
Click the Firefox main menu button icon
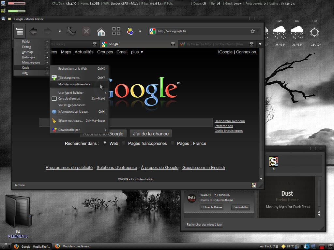(20, 31)
